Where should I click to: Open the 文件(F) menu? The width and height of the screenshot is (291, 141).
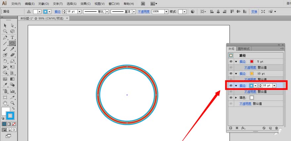pyautogui.click(x=16, y=4)
